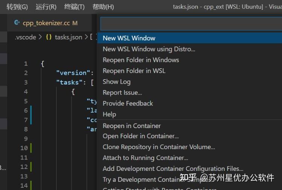Choose Reopen in Container
The height and width of the screenshot is (190, 282).
click(132, 126)
